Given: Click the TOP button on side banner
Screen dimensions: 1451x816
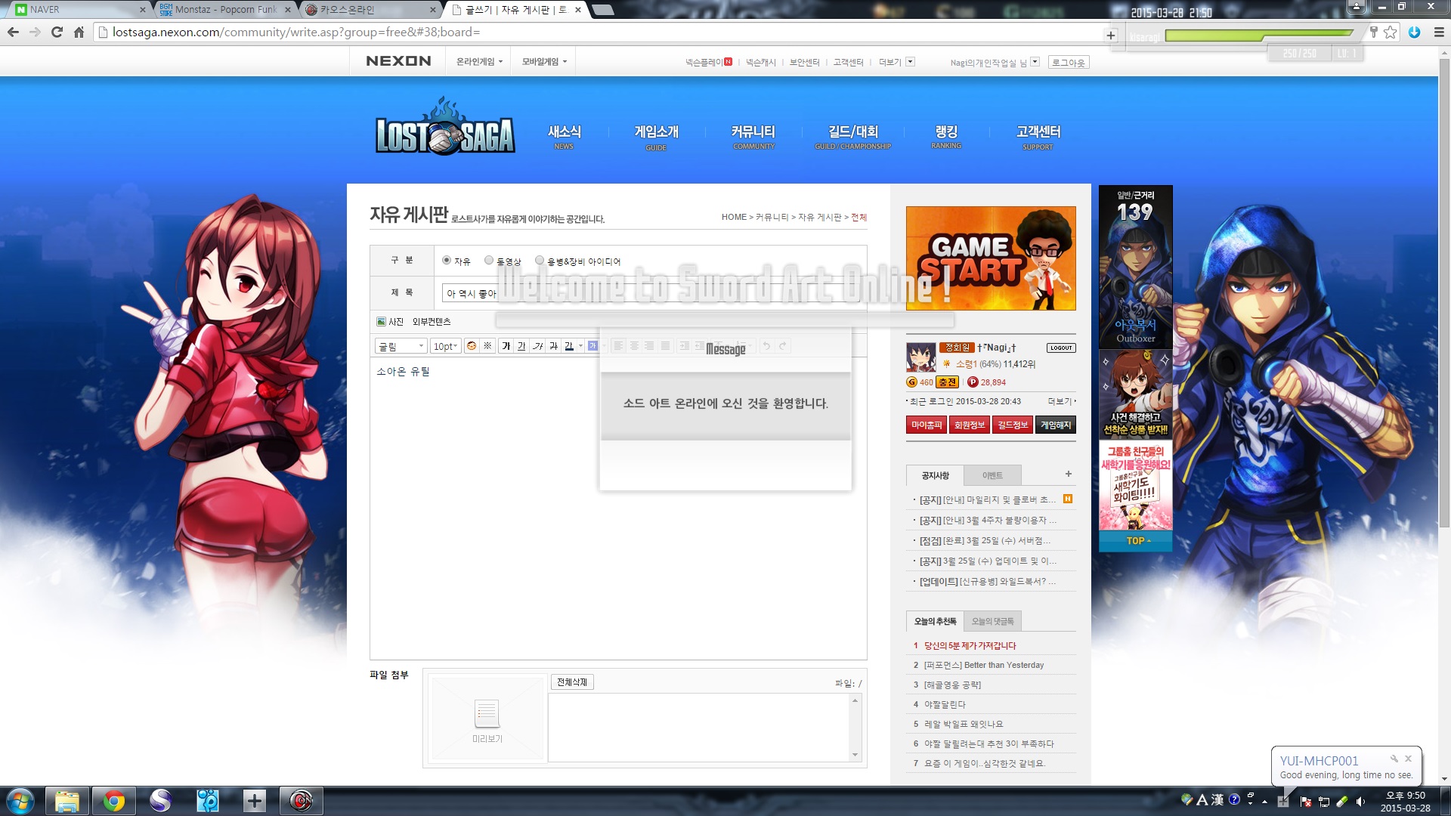Looking at the screenshot, I should coord(1137,541).
